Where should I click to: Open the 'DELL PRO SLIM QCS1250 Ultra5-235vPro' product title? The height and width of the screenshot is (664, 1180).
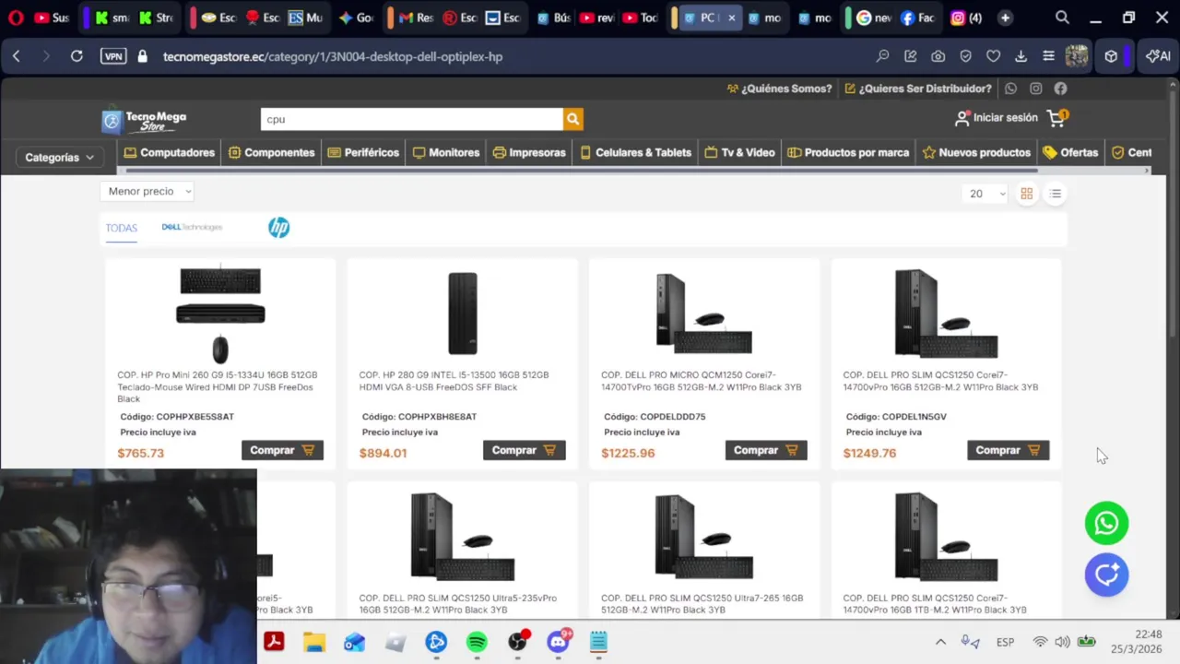[458, 604]
